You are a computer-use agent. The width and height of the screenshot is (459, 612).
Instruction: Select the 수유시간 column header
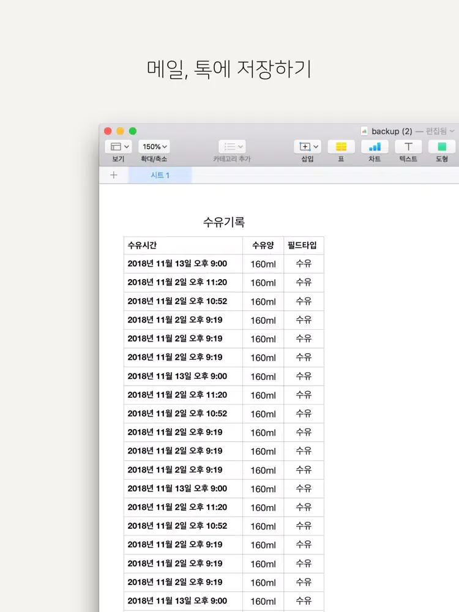(x=183, y=245)
